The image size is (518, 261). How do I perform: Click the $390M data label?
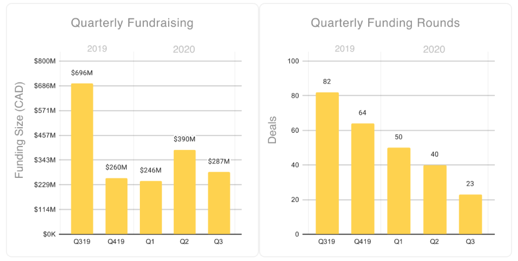[185, 139]
